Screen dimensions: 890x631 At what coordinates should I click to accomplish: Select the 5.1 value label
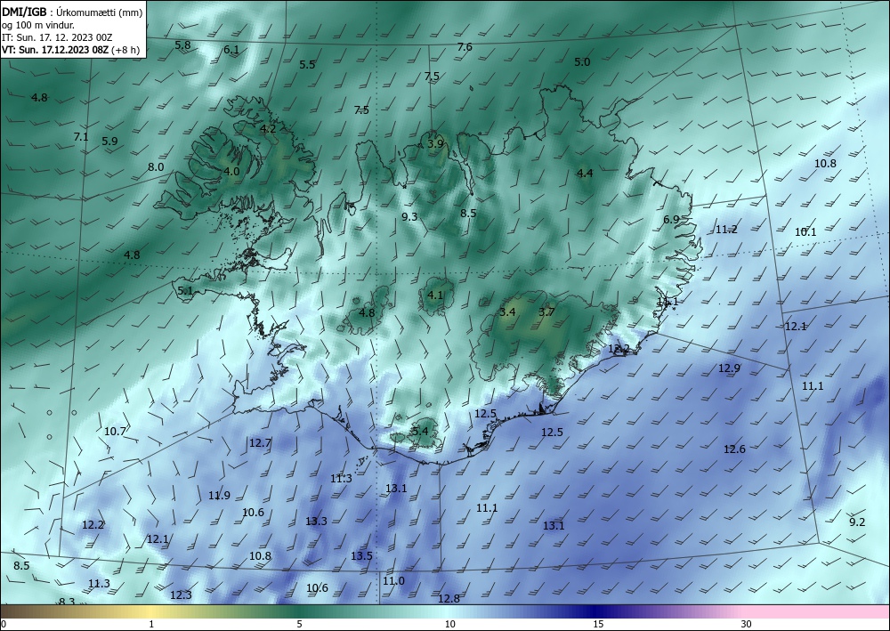point(185,291)
